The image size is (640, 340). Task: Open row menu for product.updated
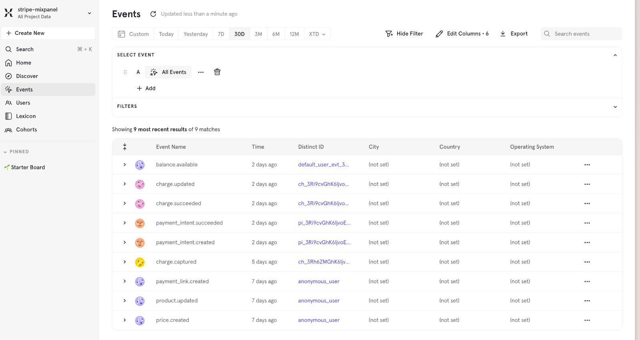pyautogui.click(x=587, y=301)
